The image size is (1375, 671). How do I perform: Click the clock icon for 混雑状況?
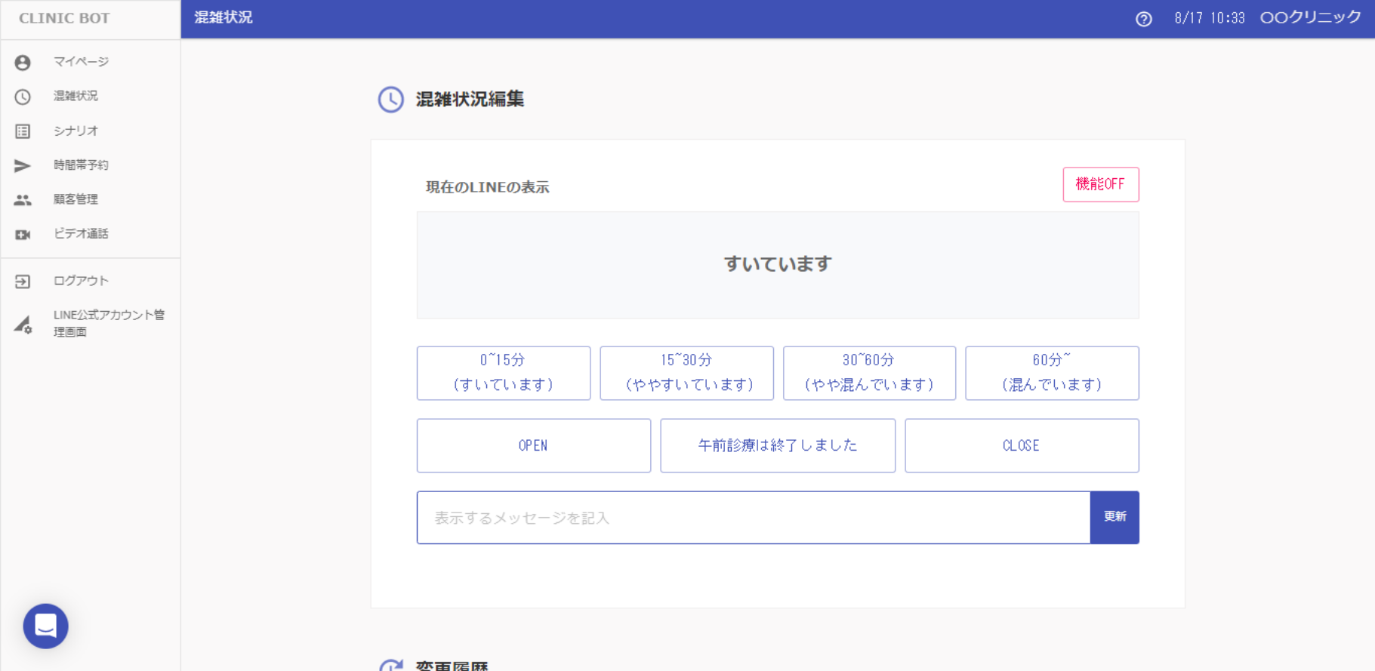tap(23, 97)
